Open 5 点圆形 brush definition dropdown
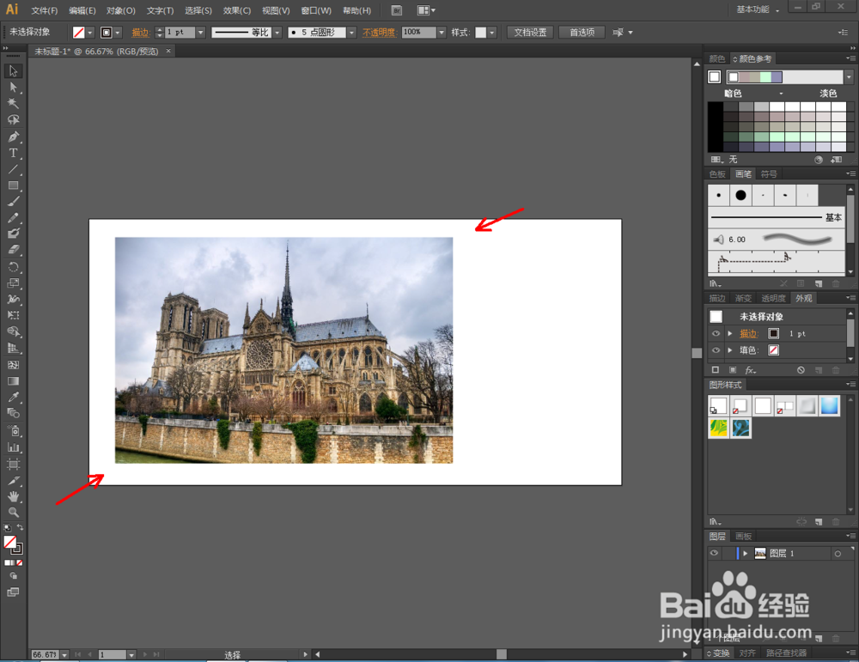The height and width of the screenshot is (662, 859). tap(351, 33)
